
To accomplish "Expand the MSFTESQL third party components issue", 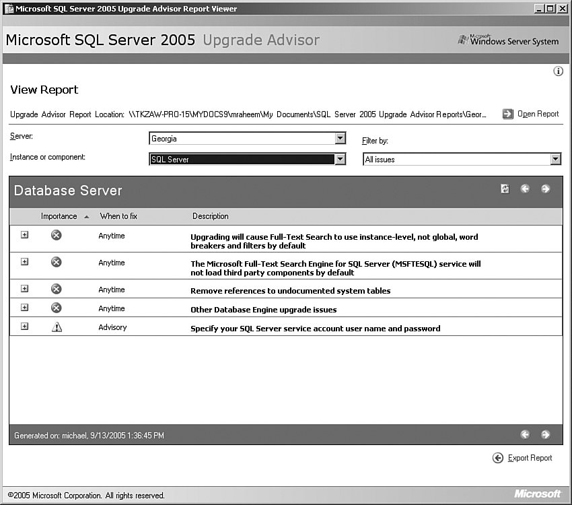I will coord(25,262).
